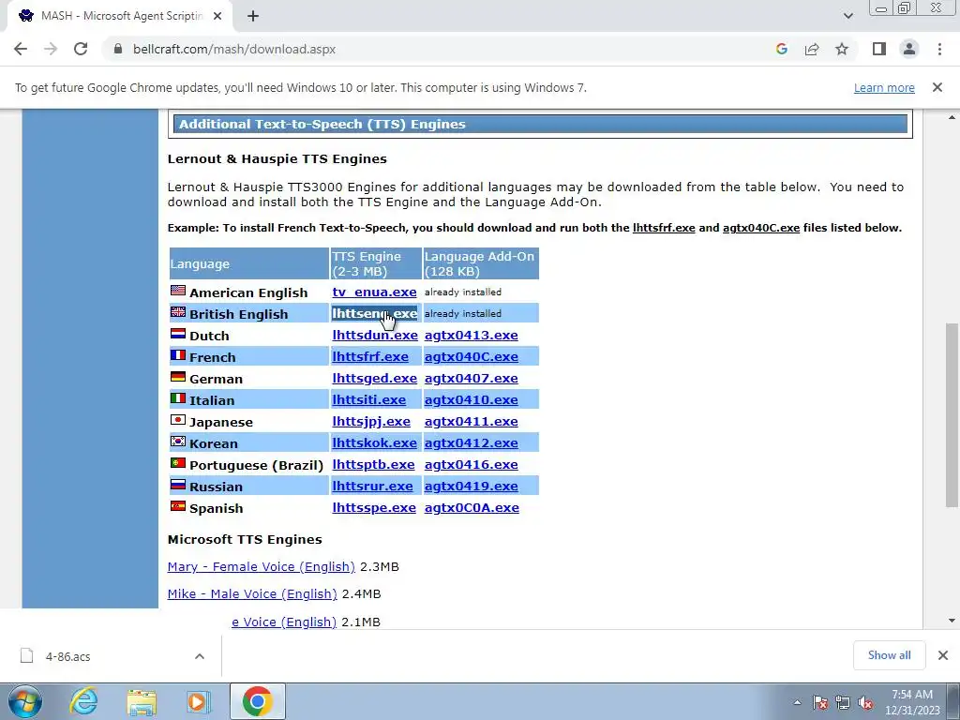Click the scrollbar down arrow
The image size is (960, 720).
tap(952, 621)
